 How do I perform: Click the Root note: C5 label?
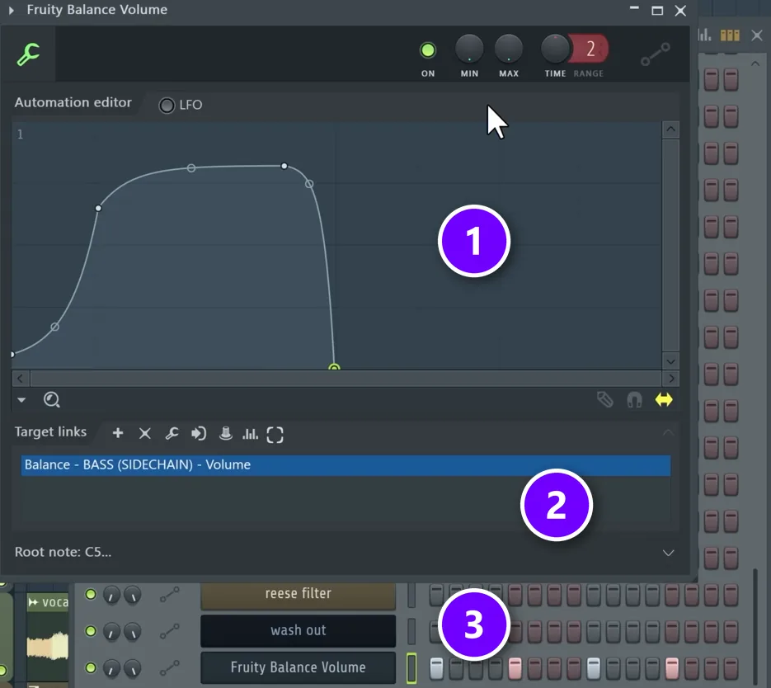63,552
